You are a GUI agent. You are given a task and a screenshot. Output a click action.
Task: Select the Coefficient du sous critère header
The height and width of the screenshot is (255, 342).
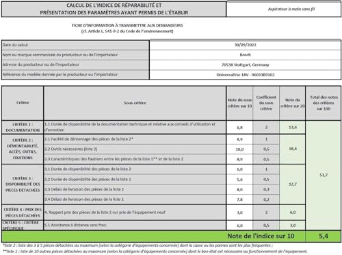point(266,103)
